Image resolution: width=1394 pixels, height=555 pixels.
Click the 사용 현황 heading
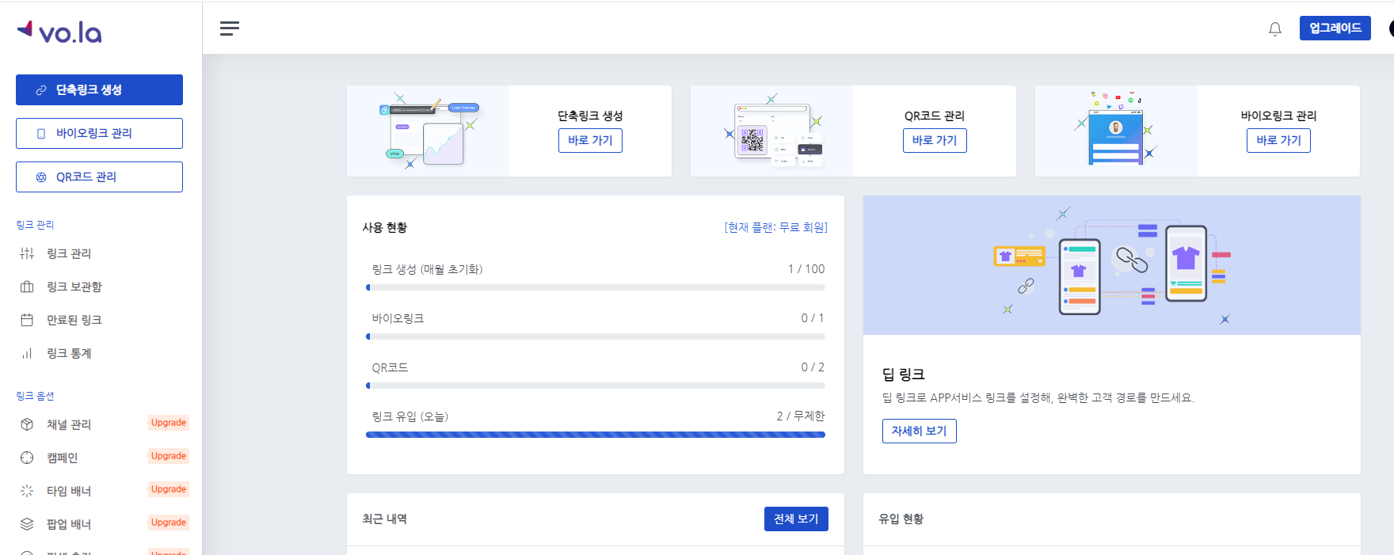385,227
